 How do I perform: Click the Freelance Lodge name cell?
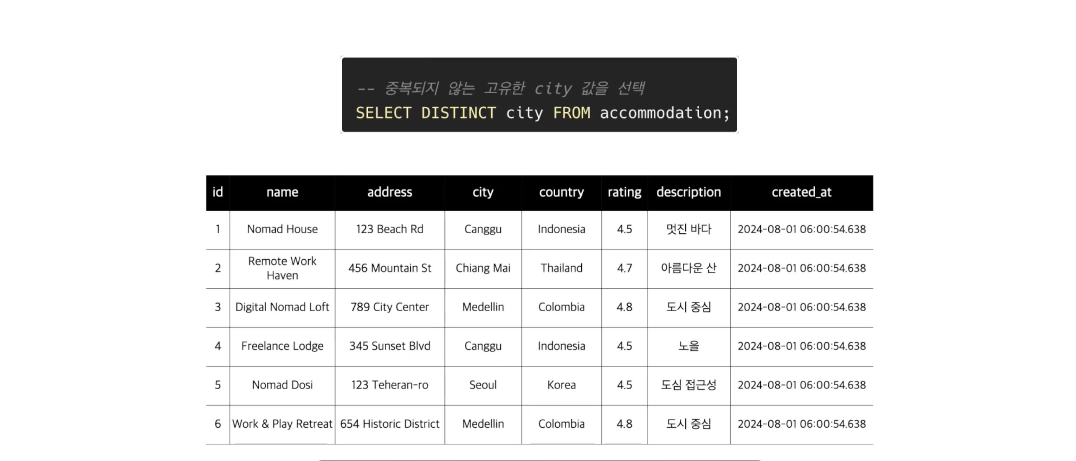pyautogui.click(x=282, y=346)
